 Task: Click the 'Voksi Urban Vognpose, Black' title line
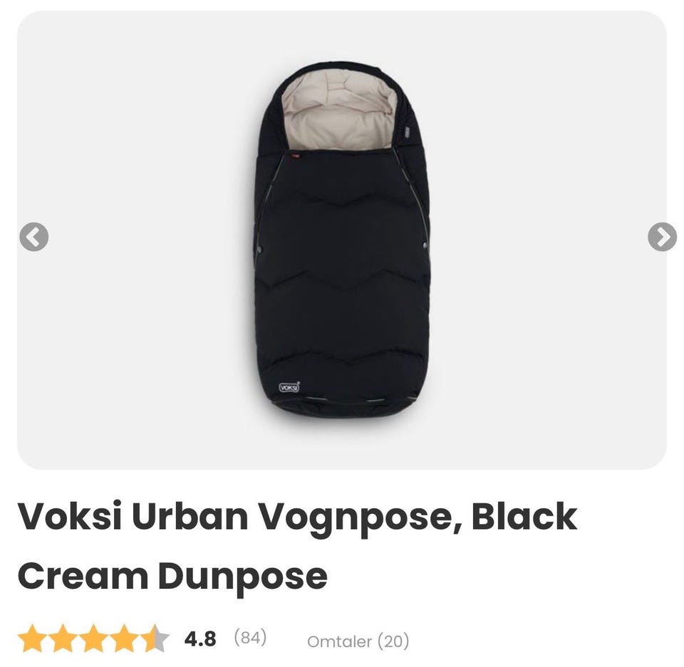point(297,518)
